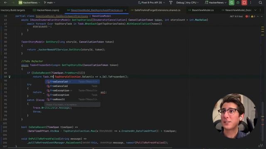The width and height of the screenshot is (266, 149).
Task: Click TopStoryCollection on line 89
Action: coord(67,77)
